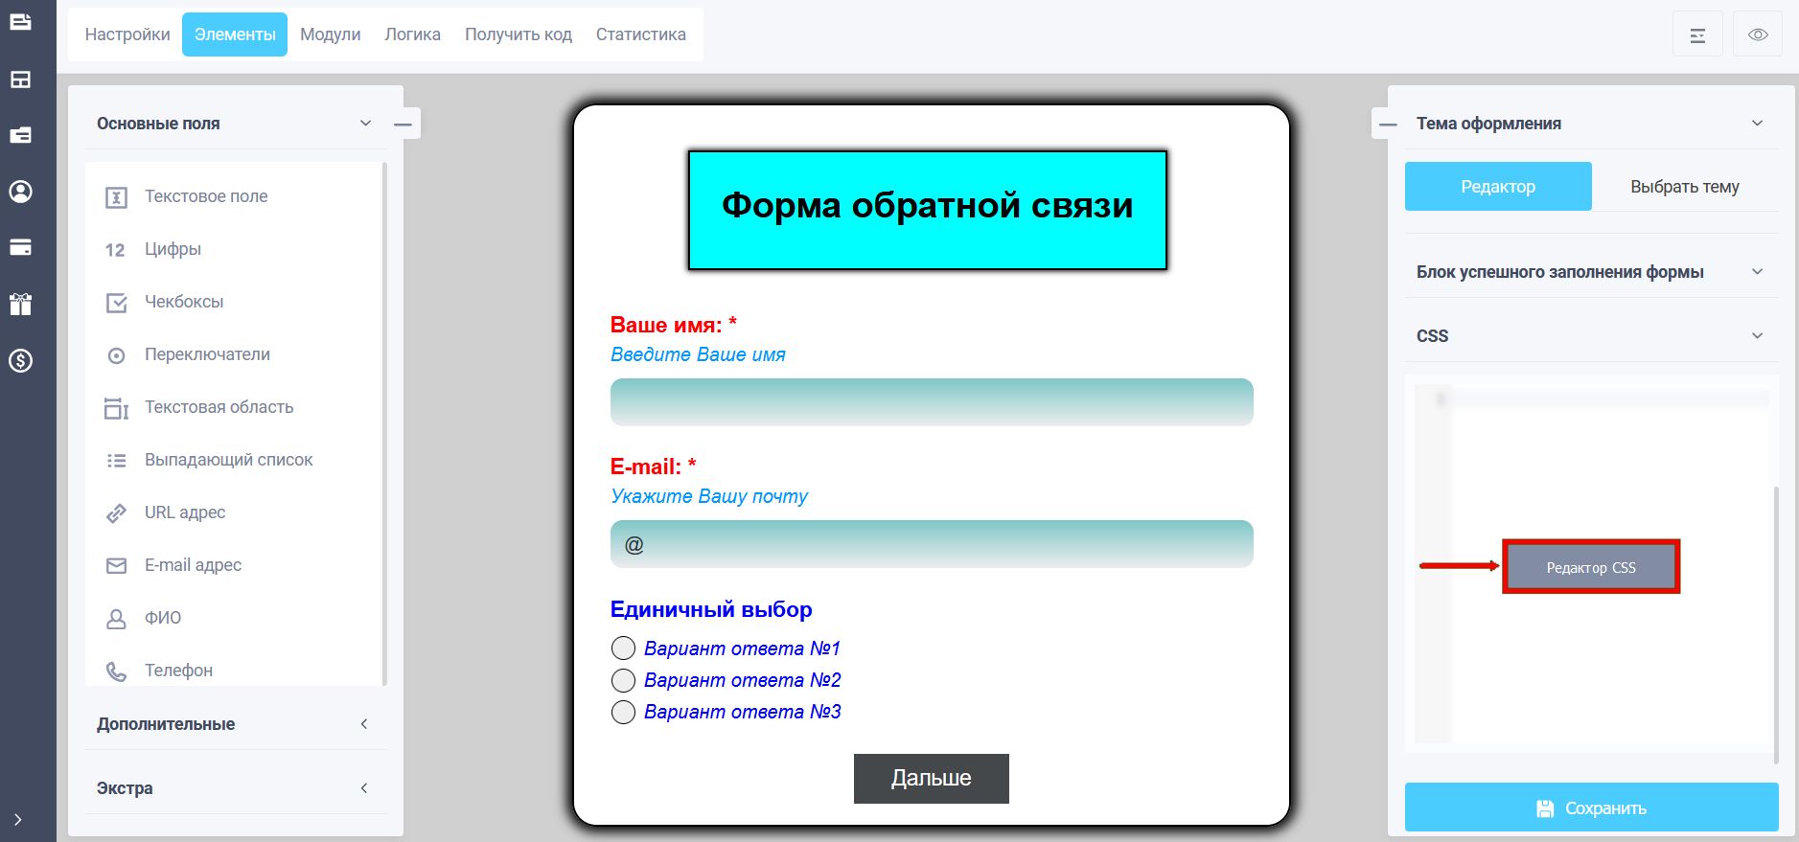Select the Единичный выбор label
Image resolution: width=1799 pixels, height=842 pixels.
711,609
